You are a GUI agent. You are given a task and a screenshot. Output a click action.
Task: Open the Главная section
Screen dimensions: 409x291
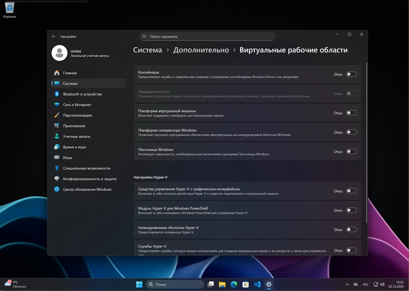(x=89, y=73)
